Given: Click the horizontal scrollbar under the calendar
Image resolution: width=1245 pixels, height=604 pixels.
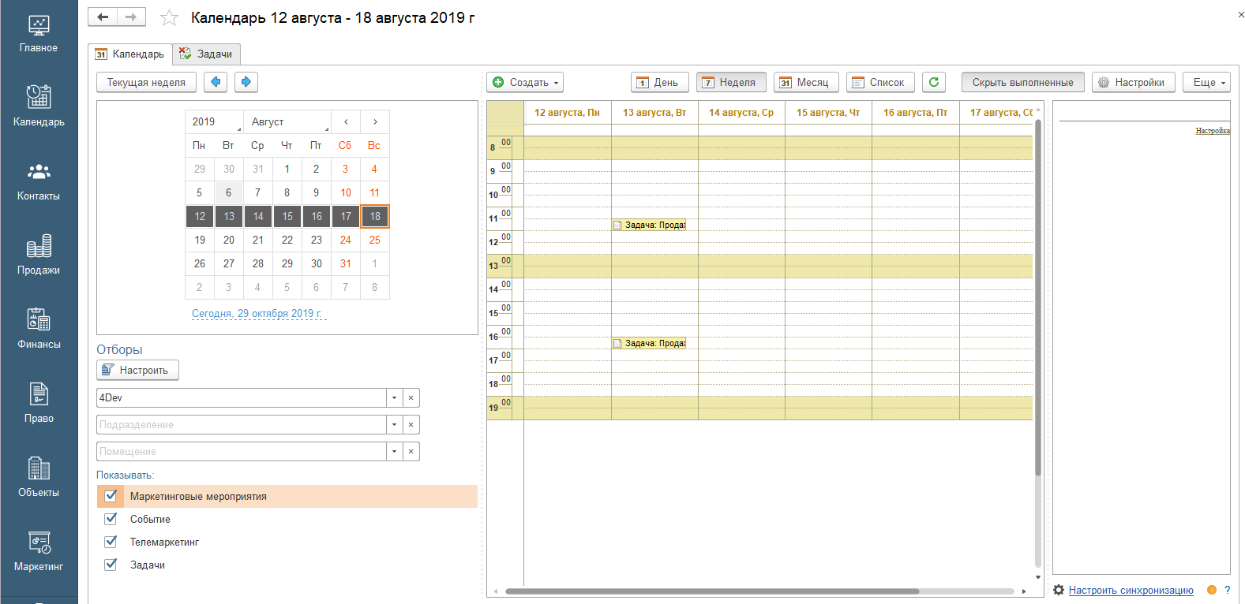Looking at the screenshot, I should (x=711, y=591).
